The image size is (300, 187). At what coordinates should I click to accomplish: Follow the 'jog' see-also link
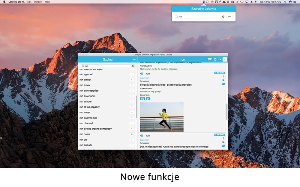click(142, 99)
